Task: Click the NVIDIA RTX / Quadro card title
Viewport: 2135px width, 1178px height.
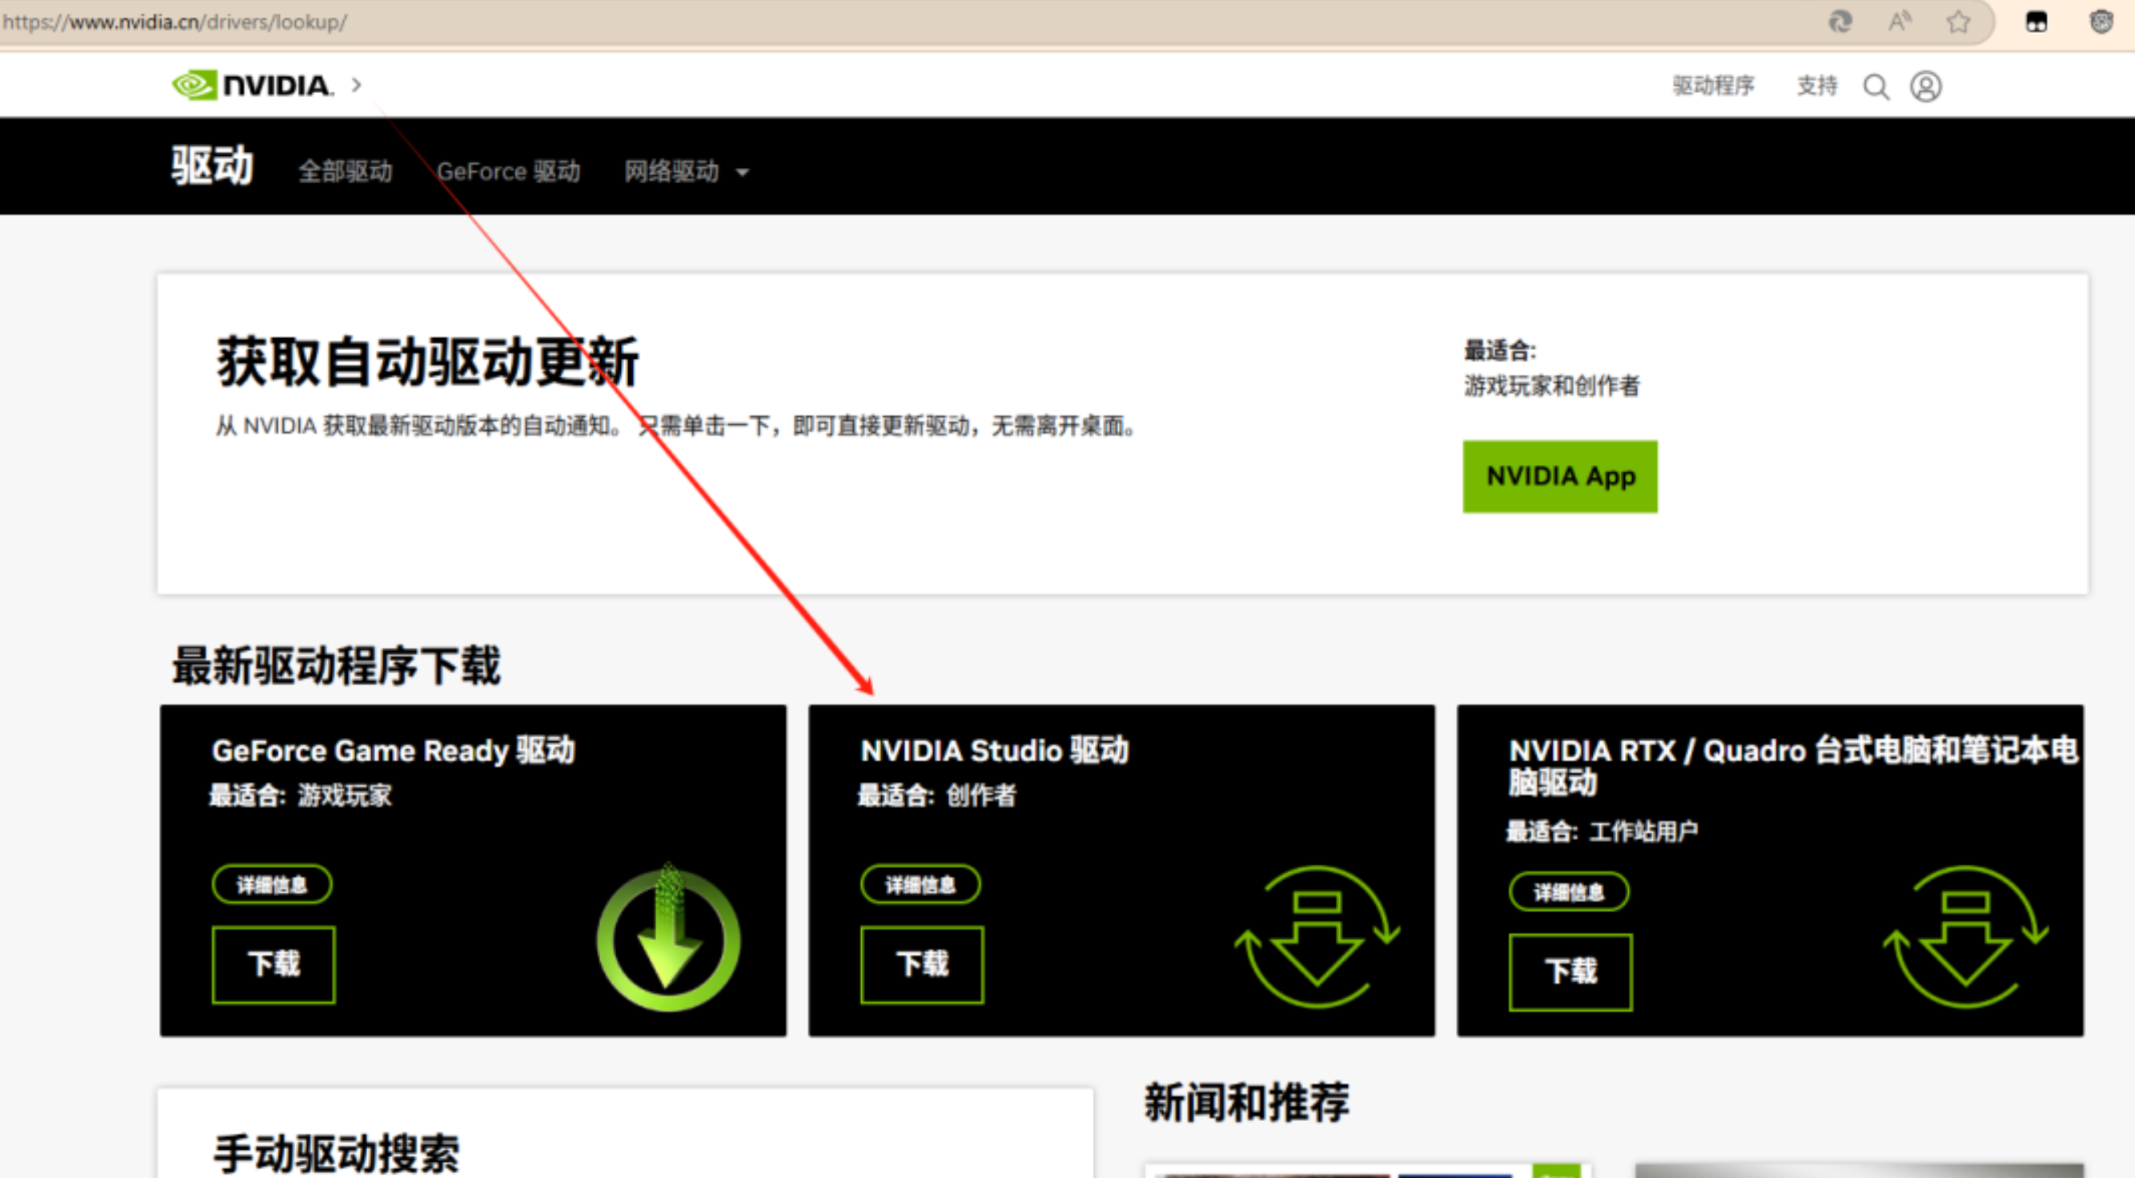Action: (x=1794, y=766)
